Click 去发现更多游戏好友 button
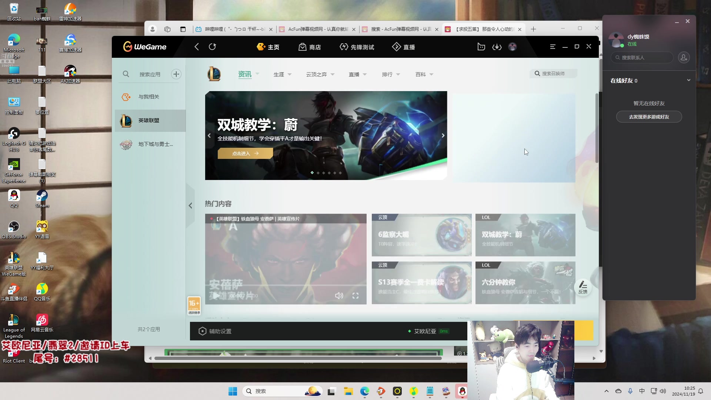This screenshot has height=400, width=711. coord(649,117)
